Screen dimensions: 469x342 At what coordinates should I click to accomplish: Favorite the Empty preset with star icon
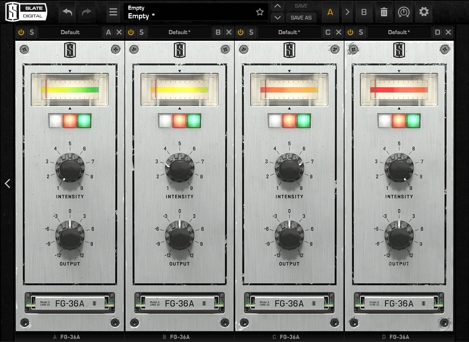coord(260,12)
